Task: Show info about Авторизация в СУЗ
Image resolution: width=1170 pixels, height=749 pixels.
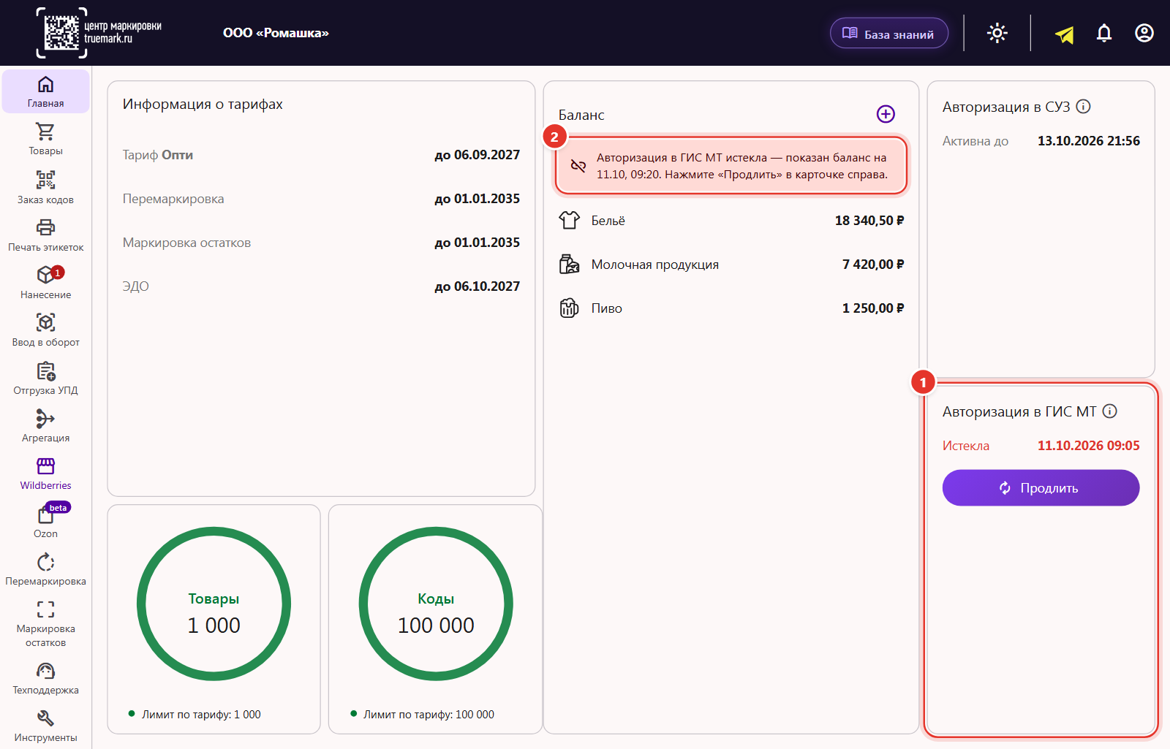Action: (1084, 107)
